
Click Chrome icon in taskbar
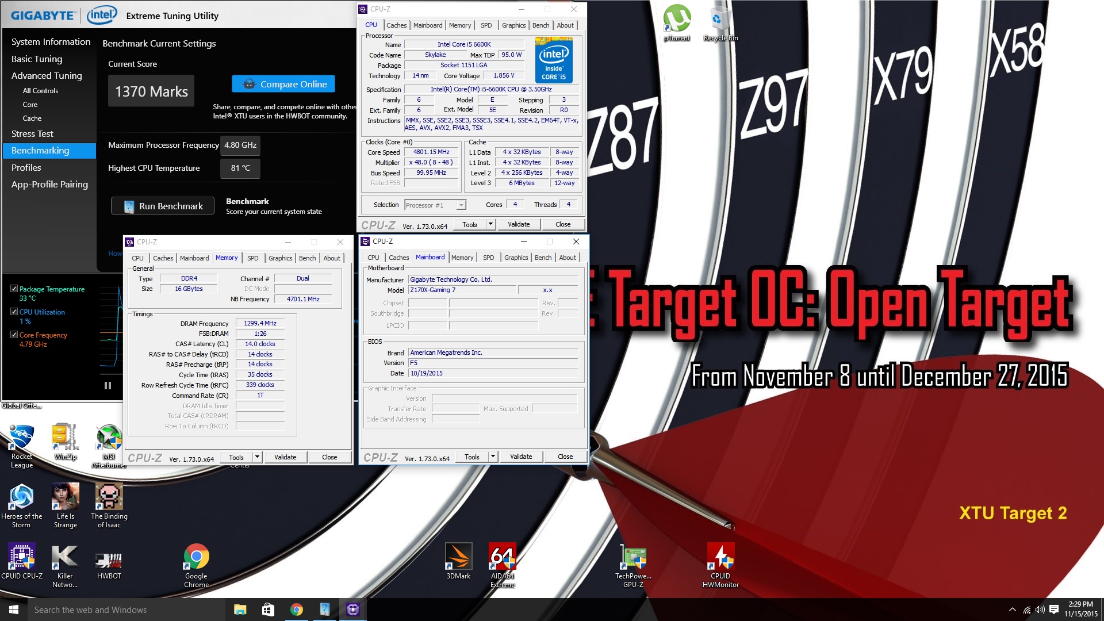(x=296, y=609)
